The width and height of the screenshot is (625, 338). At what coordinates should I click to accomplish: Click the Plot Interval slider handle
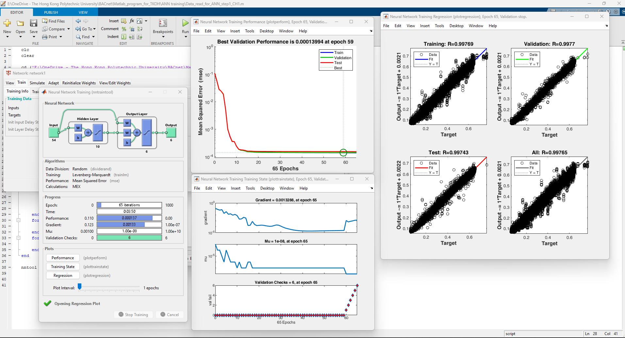(79, 287)
